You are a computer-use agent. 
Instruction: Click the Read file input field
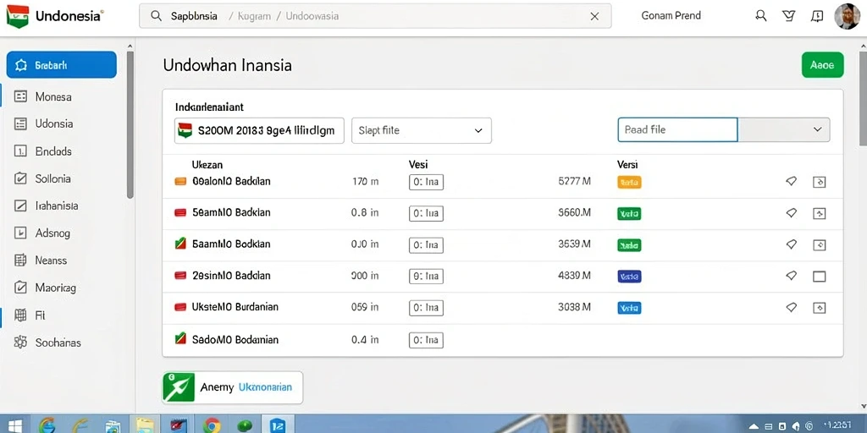pyautogui.click(x=677, y=129)
